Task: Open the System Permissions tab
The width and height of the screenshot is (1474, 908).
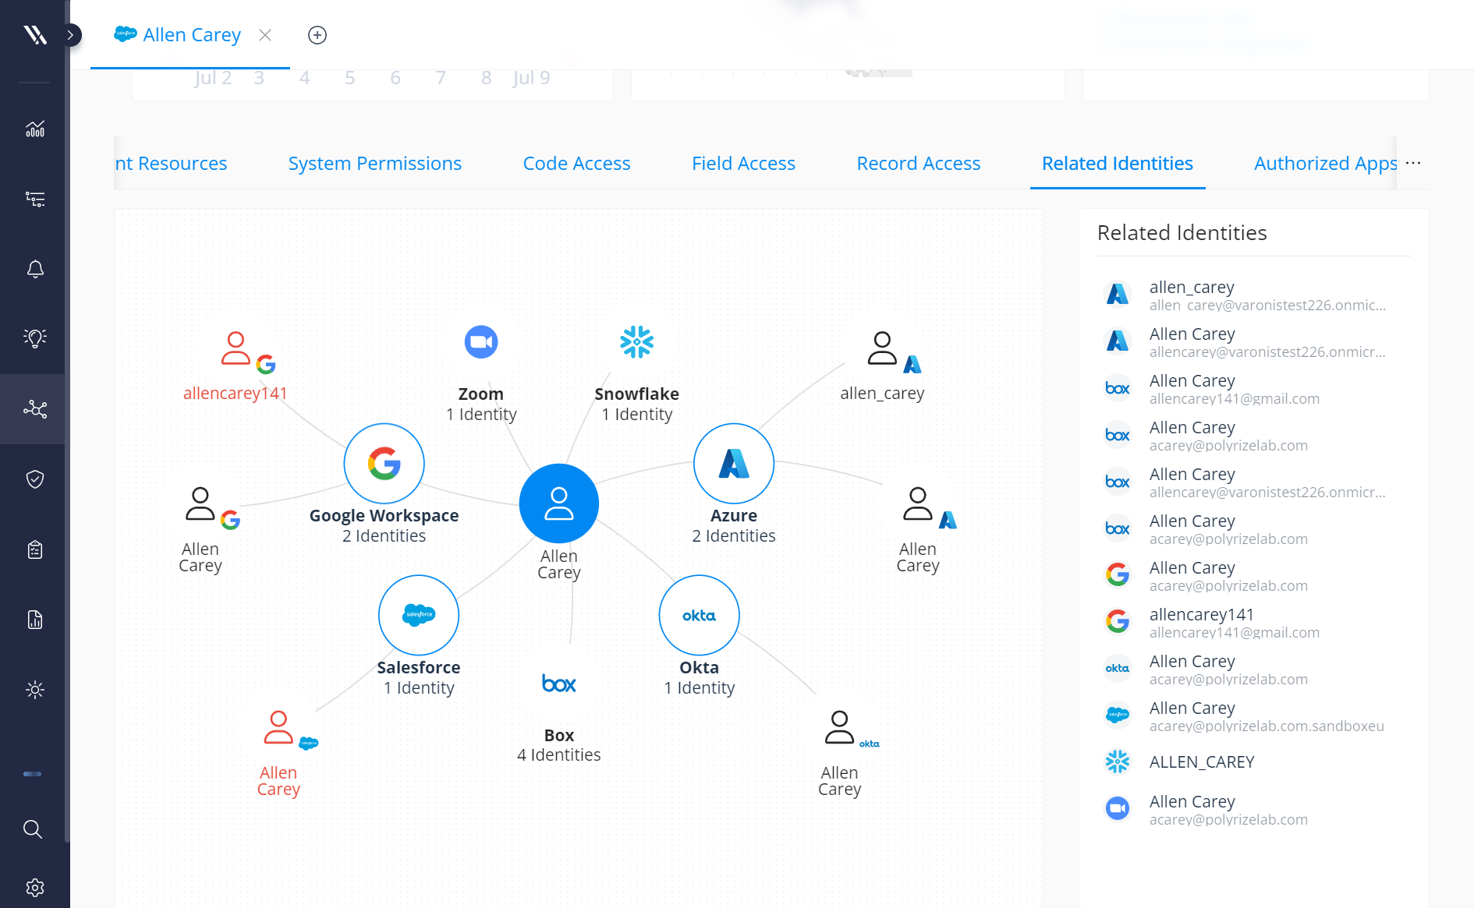Action: coord(375,164)
